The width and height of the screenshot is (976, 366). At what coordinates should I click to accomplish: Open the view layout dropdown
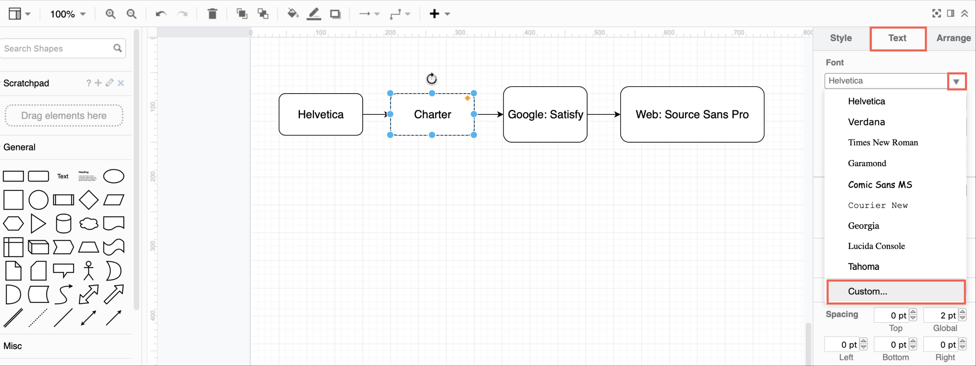19,14
